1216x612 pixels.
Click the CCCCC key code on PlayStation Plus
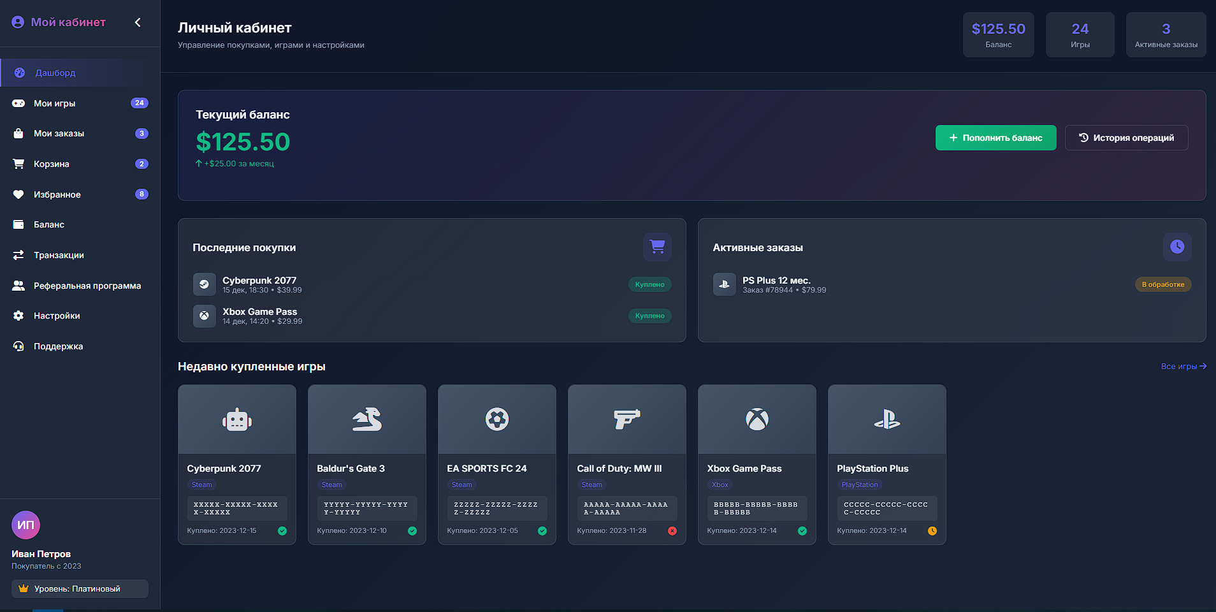coord(887,508)
